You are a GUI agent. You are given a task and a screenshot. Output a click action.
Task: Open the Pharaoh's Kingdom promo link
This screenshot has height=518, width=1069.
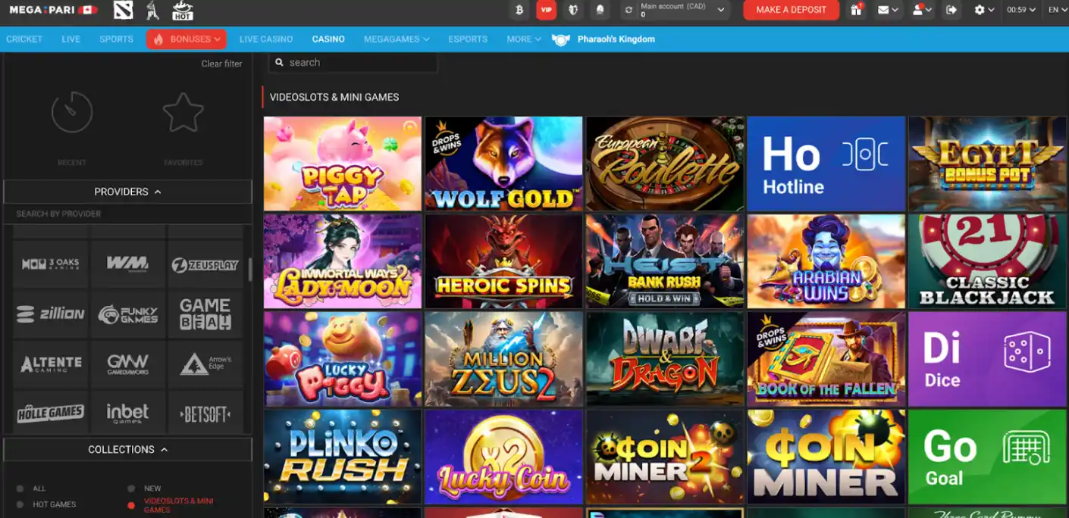(603, 39)
